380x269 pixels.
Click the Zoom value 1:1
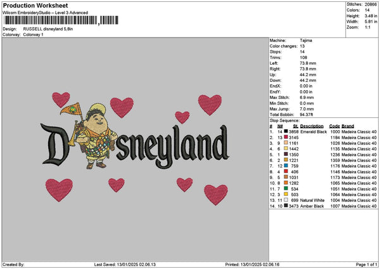click(x=367, y=27)
